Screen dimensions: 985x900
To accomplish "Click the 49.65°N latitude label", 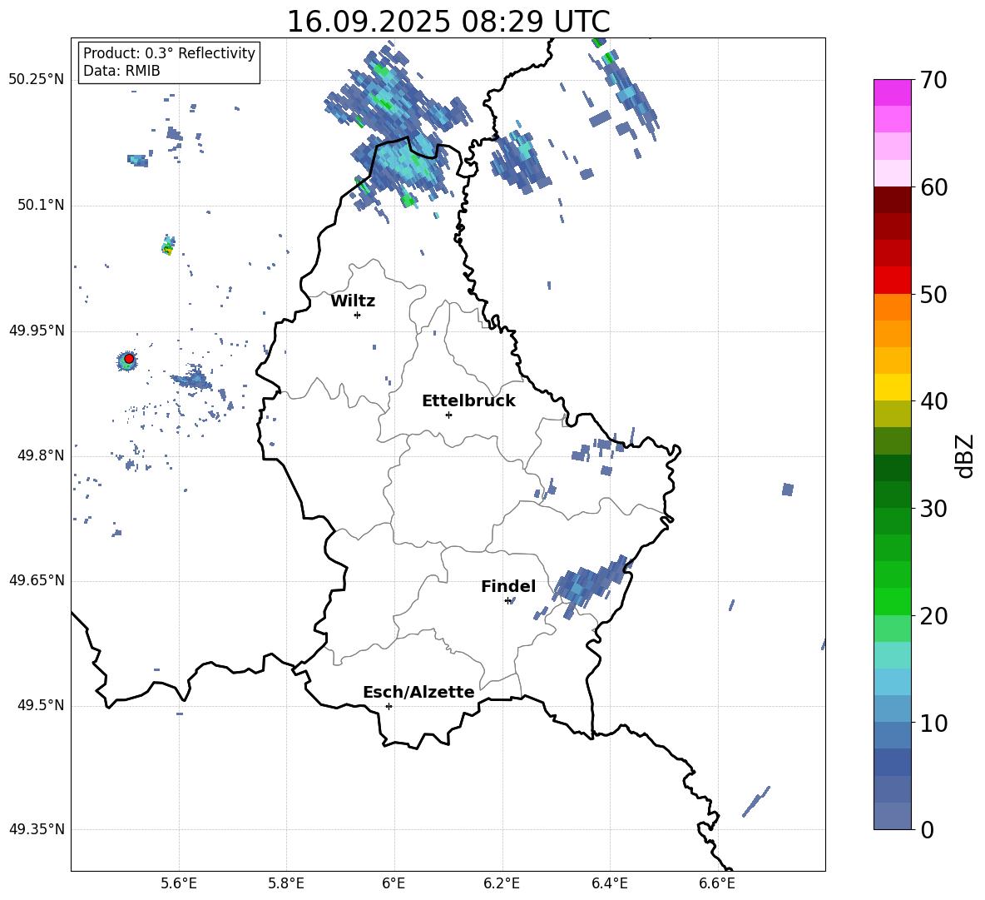I will point(37,580).
